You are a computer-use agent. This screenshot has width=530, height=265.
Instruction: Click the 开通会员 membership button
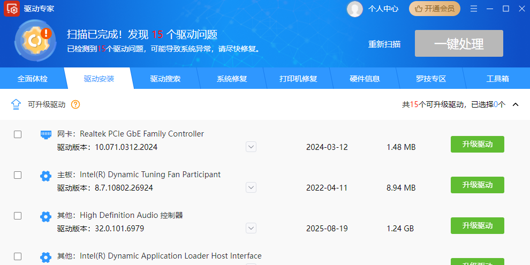(x=435, y=9)
